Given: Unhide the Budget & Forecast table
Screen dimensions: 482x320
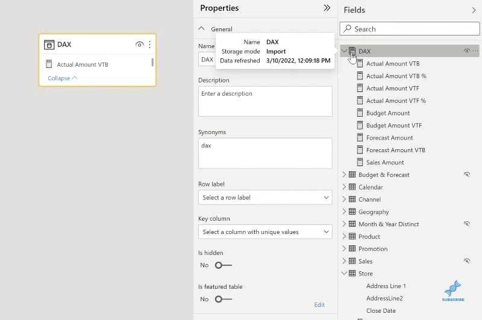Looking at the screenshot, I should 467,174.
